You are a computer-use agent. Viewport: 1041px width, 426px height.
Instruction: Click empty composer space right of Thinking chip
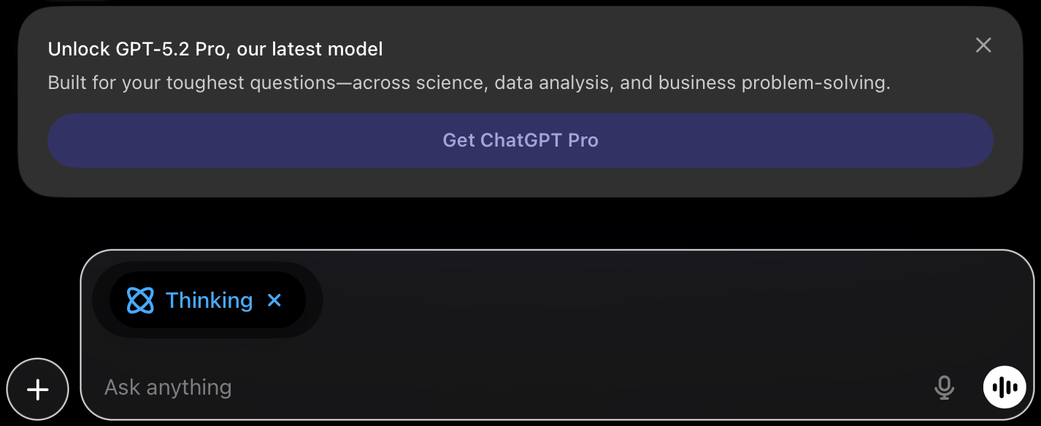coord(621,301)
